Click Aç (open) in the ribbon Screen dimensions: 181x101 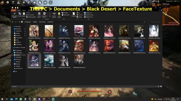coord(78,13)
